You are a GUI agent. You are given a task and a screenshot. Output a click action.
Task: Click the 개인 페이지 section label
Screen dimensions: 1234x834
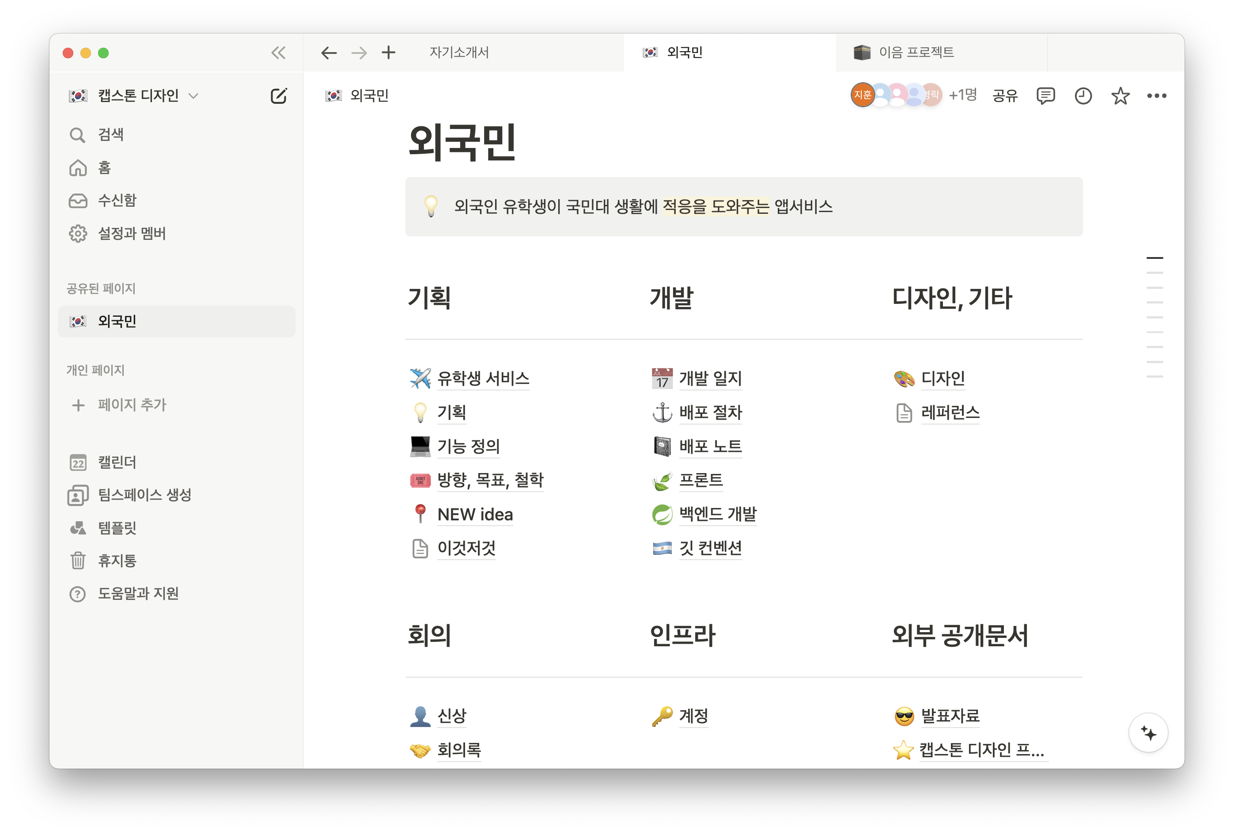95,370
